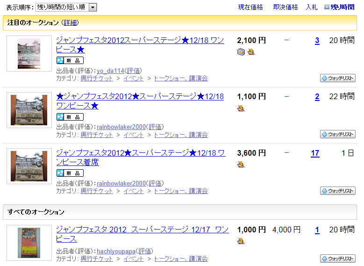The image size is (364, 266).
Task: Open the 12/17 ワンピース auction title
Action: [x=143, y=234]
